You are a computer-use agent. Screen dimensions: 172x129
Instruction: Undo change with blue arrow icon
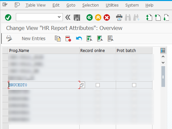point(79,39)
